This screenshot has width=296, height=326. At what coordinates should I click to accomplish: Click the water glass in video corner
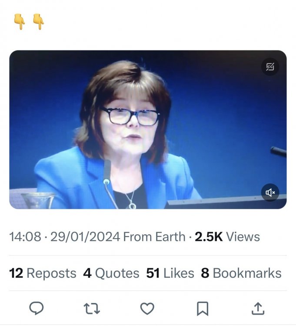point(38,200)
